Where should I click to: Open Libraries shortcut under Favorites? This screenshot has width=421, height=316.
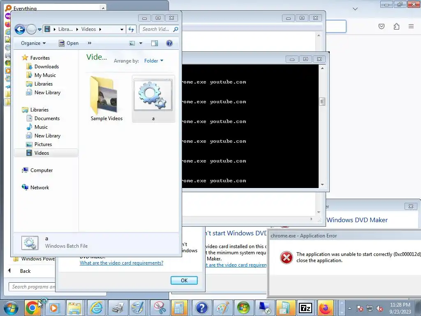click(x=43, y=84)
